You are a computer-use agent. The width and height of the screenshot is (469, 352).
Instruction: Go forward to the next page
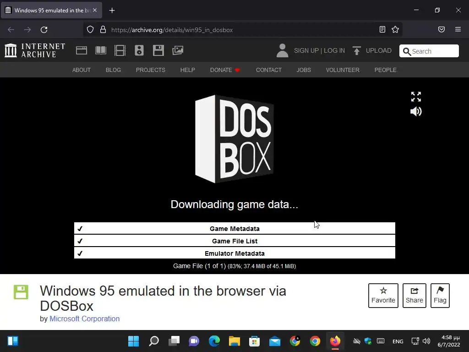tap(27, 30)
